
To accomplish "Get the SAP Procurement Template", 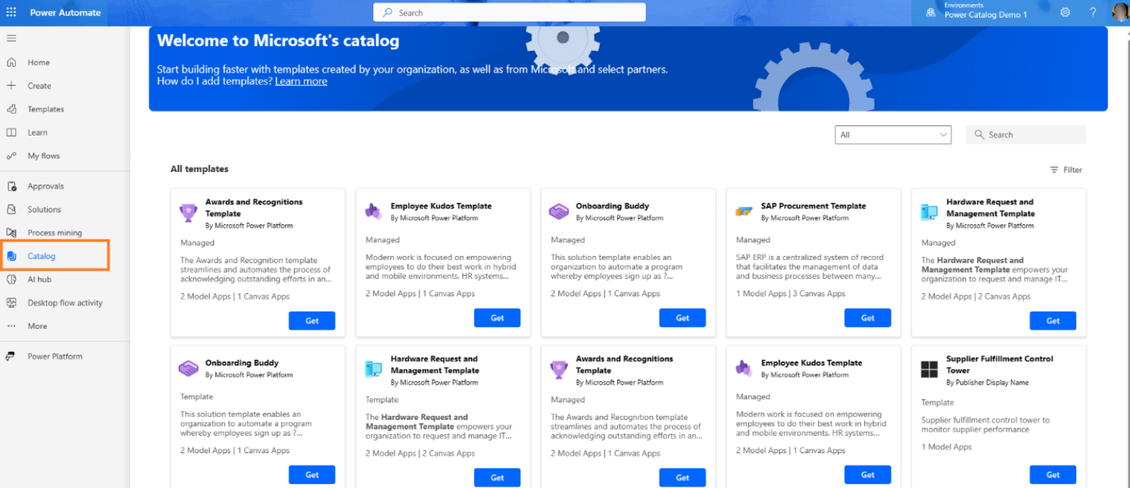I will point(868,318).
